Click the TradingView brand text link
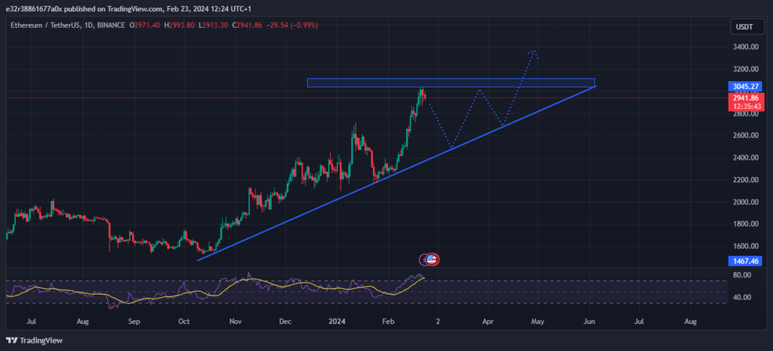 pos(42,340)
